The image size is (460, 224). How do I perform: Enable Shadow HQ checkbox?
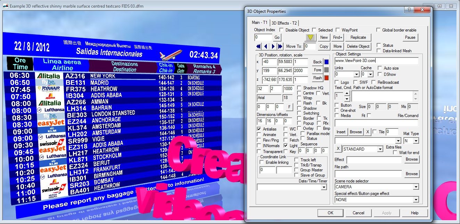(299, 88)
